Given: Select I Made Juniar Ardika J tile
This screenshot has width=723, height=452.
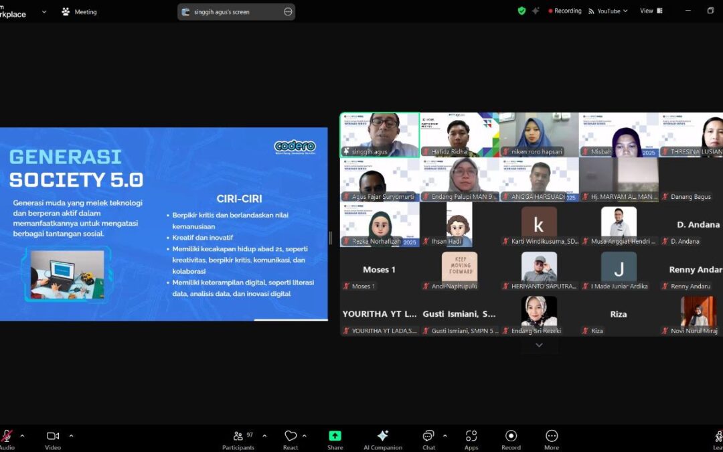Looking at the screenshot, I should pos(619,269).
